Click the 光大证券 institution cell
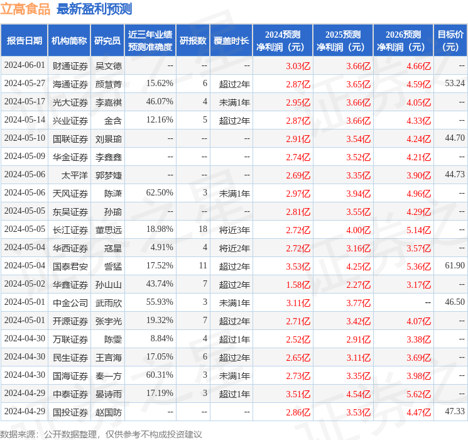Image resolution: width=468 pixels, height=440 pixels. [x=70, y=102]
